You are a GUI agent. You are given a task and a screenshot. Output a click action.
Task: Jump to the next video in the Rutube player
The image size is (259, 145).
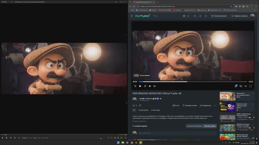coord(150,86)
